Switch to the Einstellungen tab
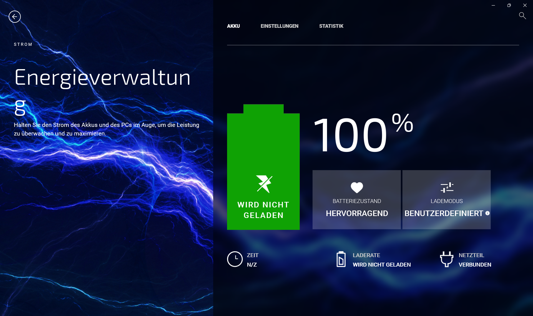 pyautogui.click(x=279, y=26)
